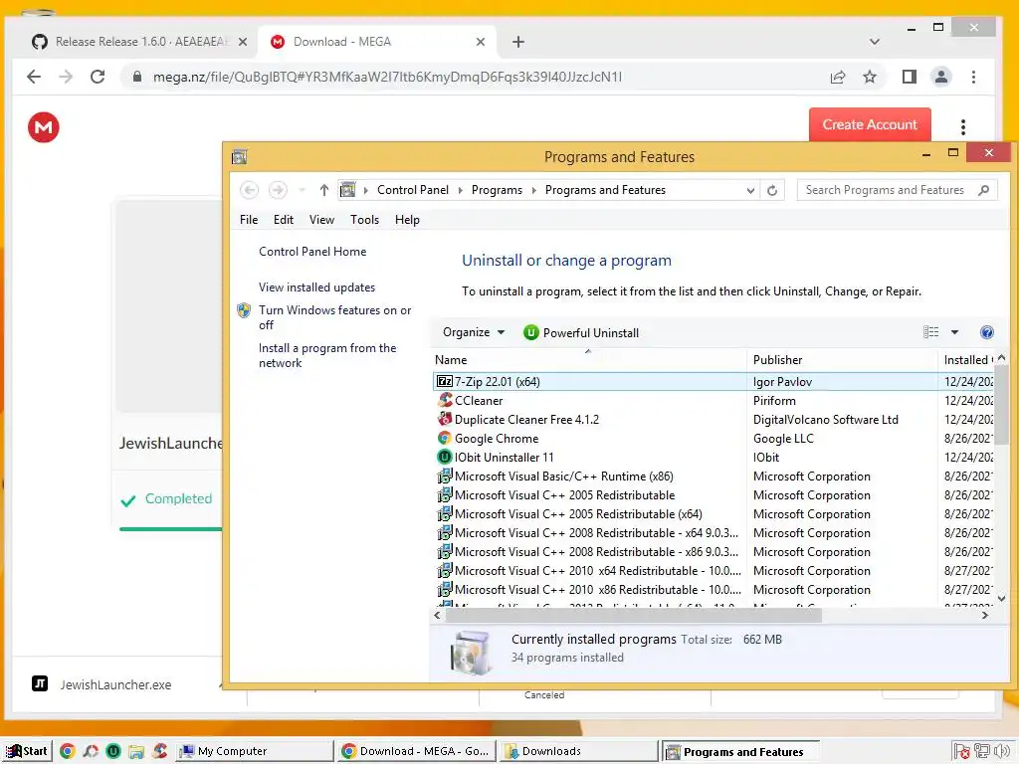Image resolution: width=1019 pixels, height=764 pixels.
Task: Reload the MEGA page in Chrome
Action: click(98, 77)
